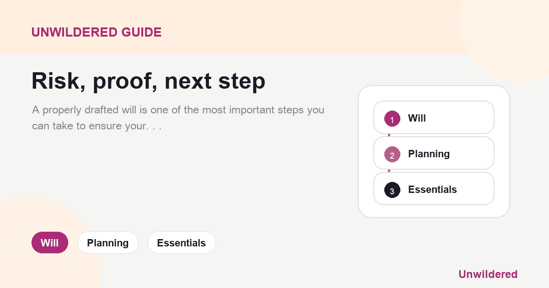Open the Essentials step card
Viewport: 549px width, 288px height.
tap(434, 189)
